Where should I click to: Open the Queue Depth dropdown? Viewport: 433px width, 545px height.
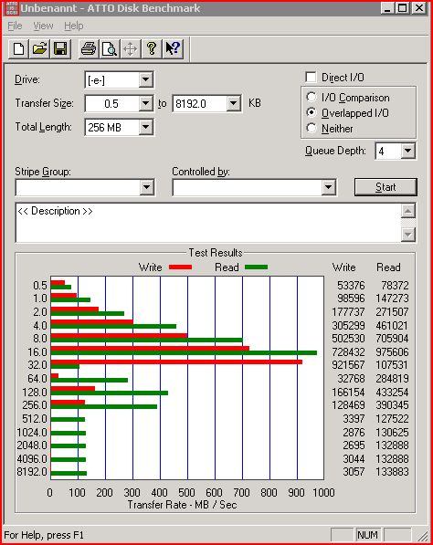point(407,151)
